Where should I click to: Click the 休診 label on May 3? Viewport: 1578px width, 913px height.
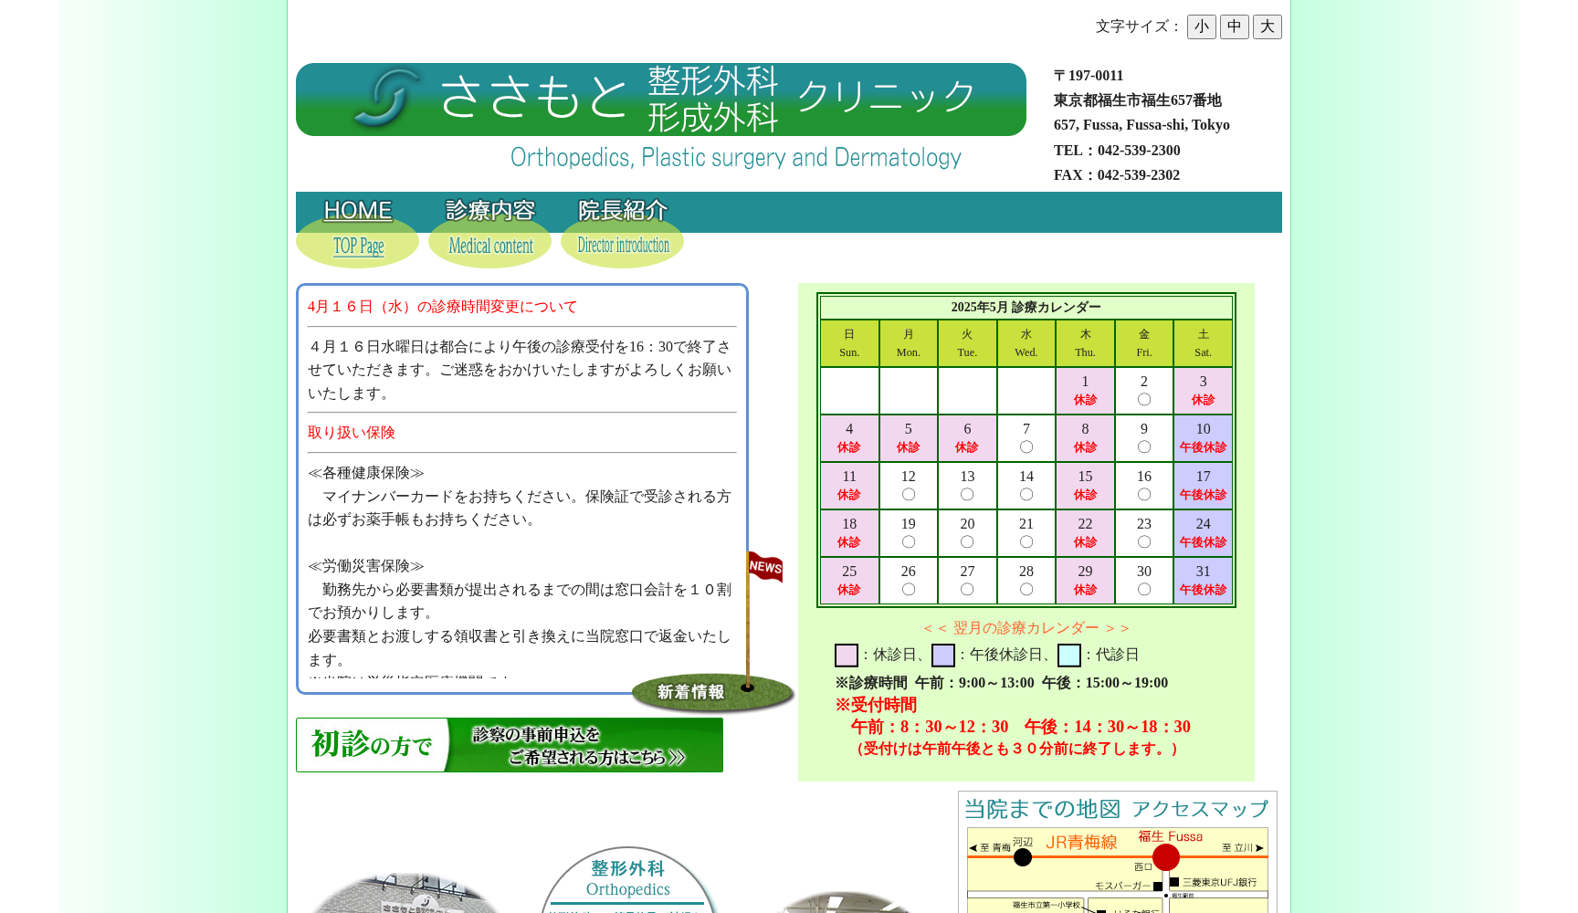point(1203,400)
